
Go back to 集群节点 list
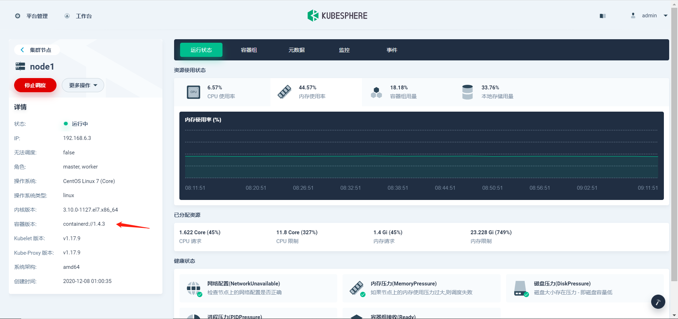36,50
